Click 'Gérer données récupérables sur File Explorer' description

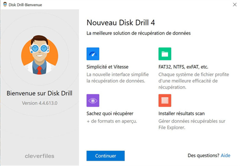pyautogui.click(x=192, y=124)
